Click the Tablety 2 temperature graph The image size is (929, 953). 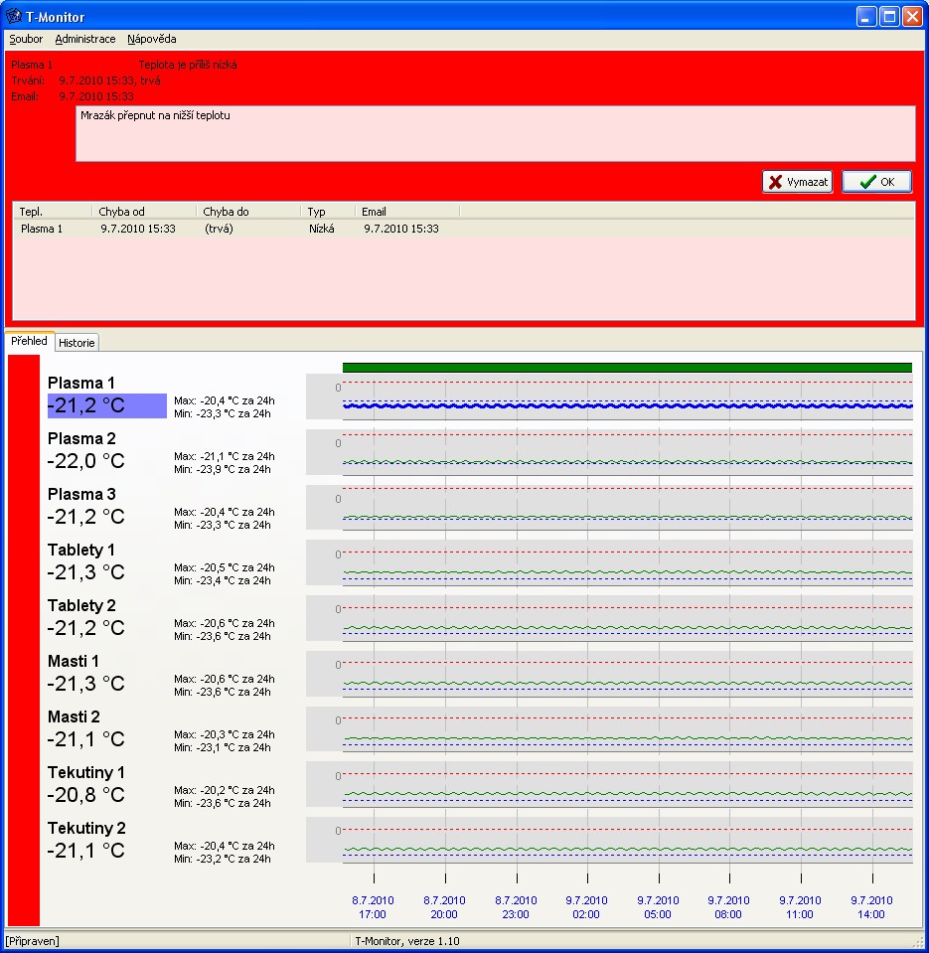click(609, 618)
